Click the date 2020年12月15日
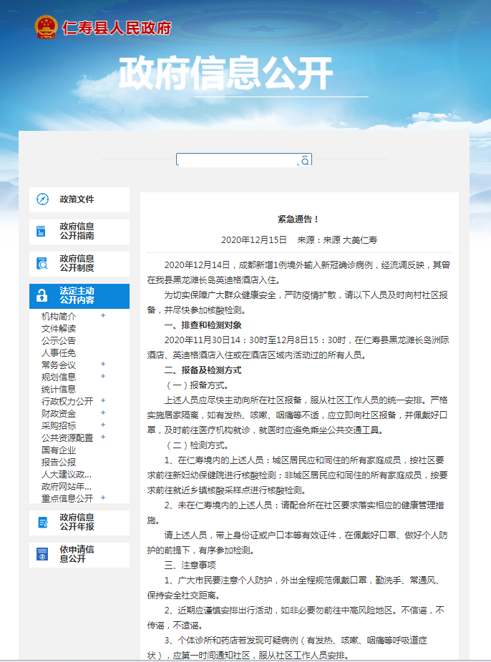491x662 pixels. click(254, 239)
